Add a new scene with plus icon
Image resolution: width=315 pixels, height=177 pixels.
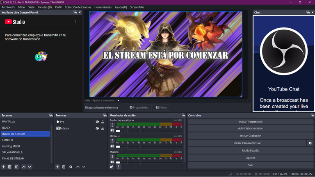[3, 167]
